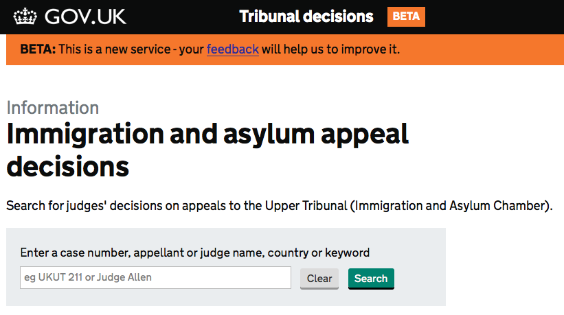Click 'Upper Tribunal' text in the description
The width and height of the screenshot is (564, 315).
(306, 206)
